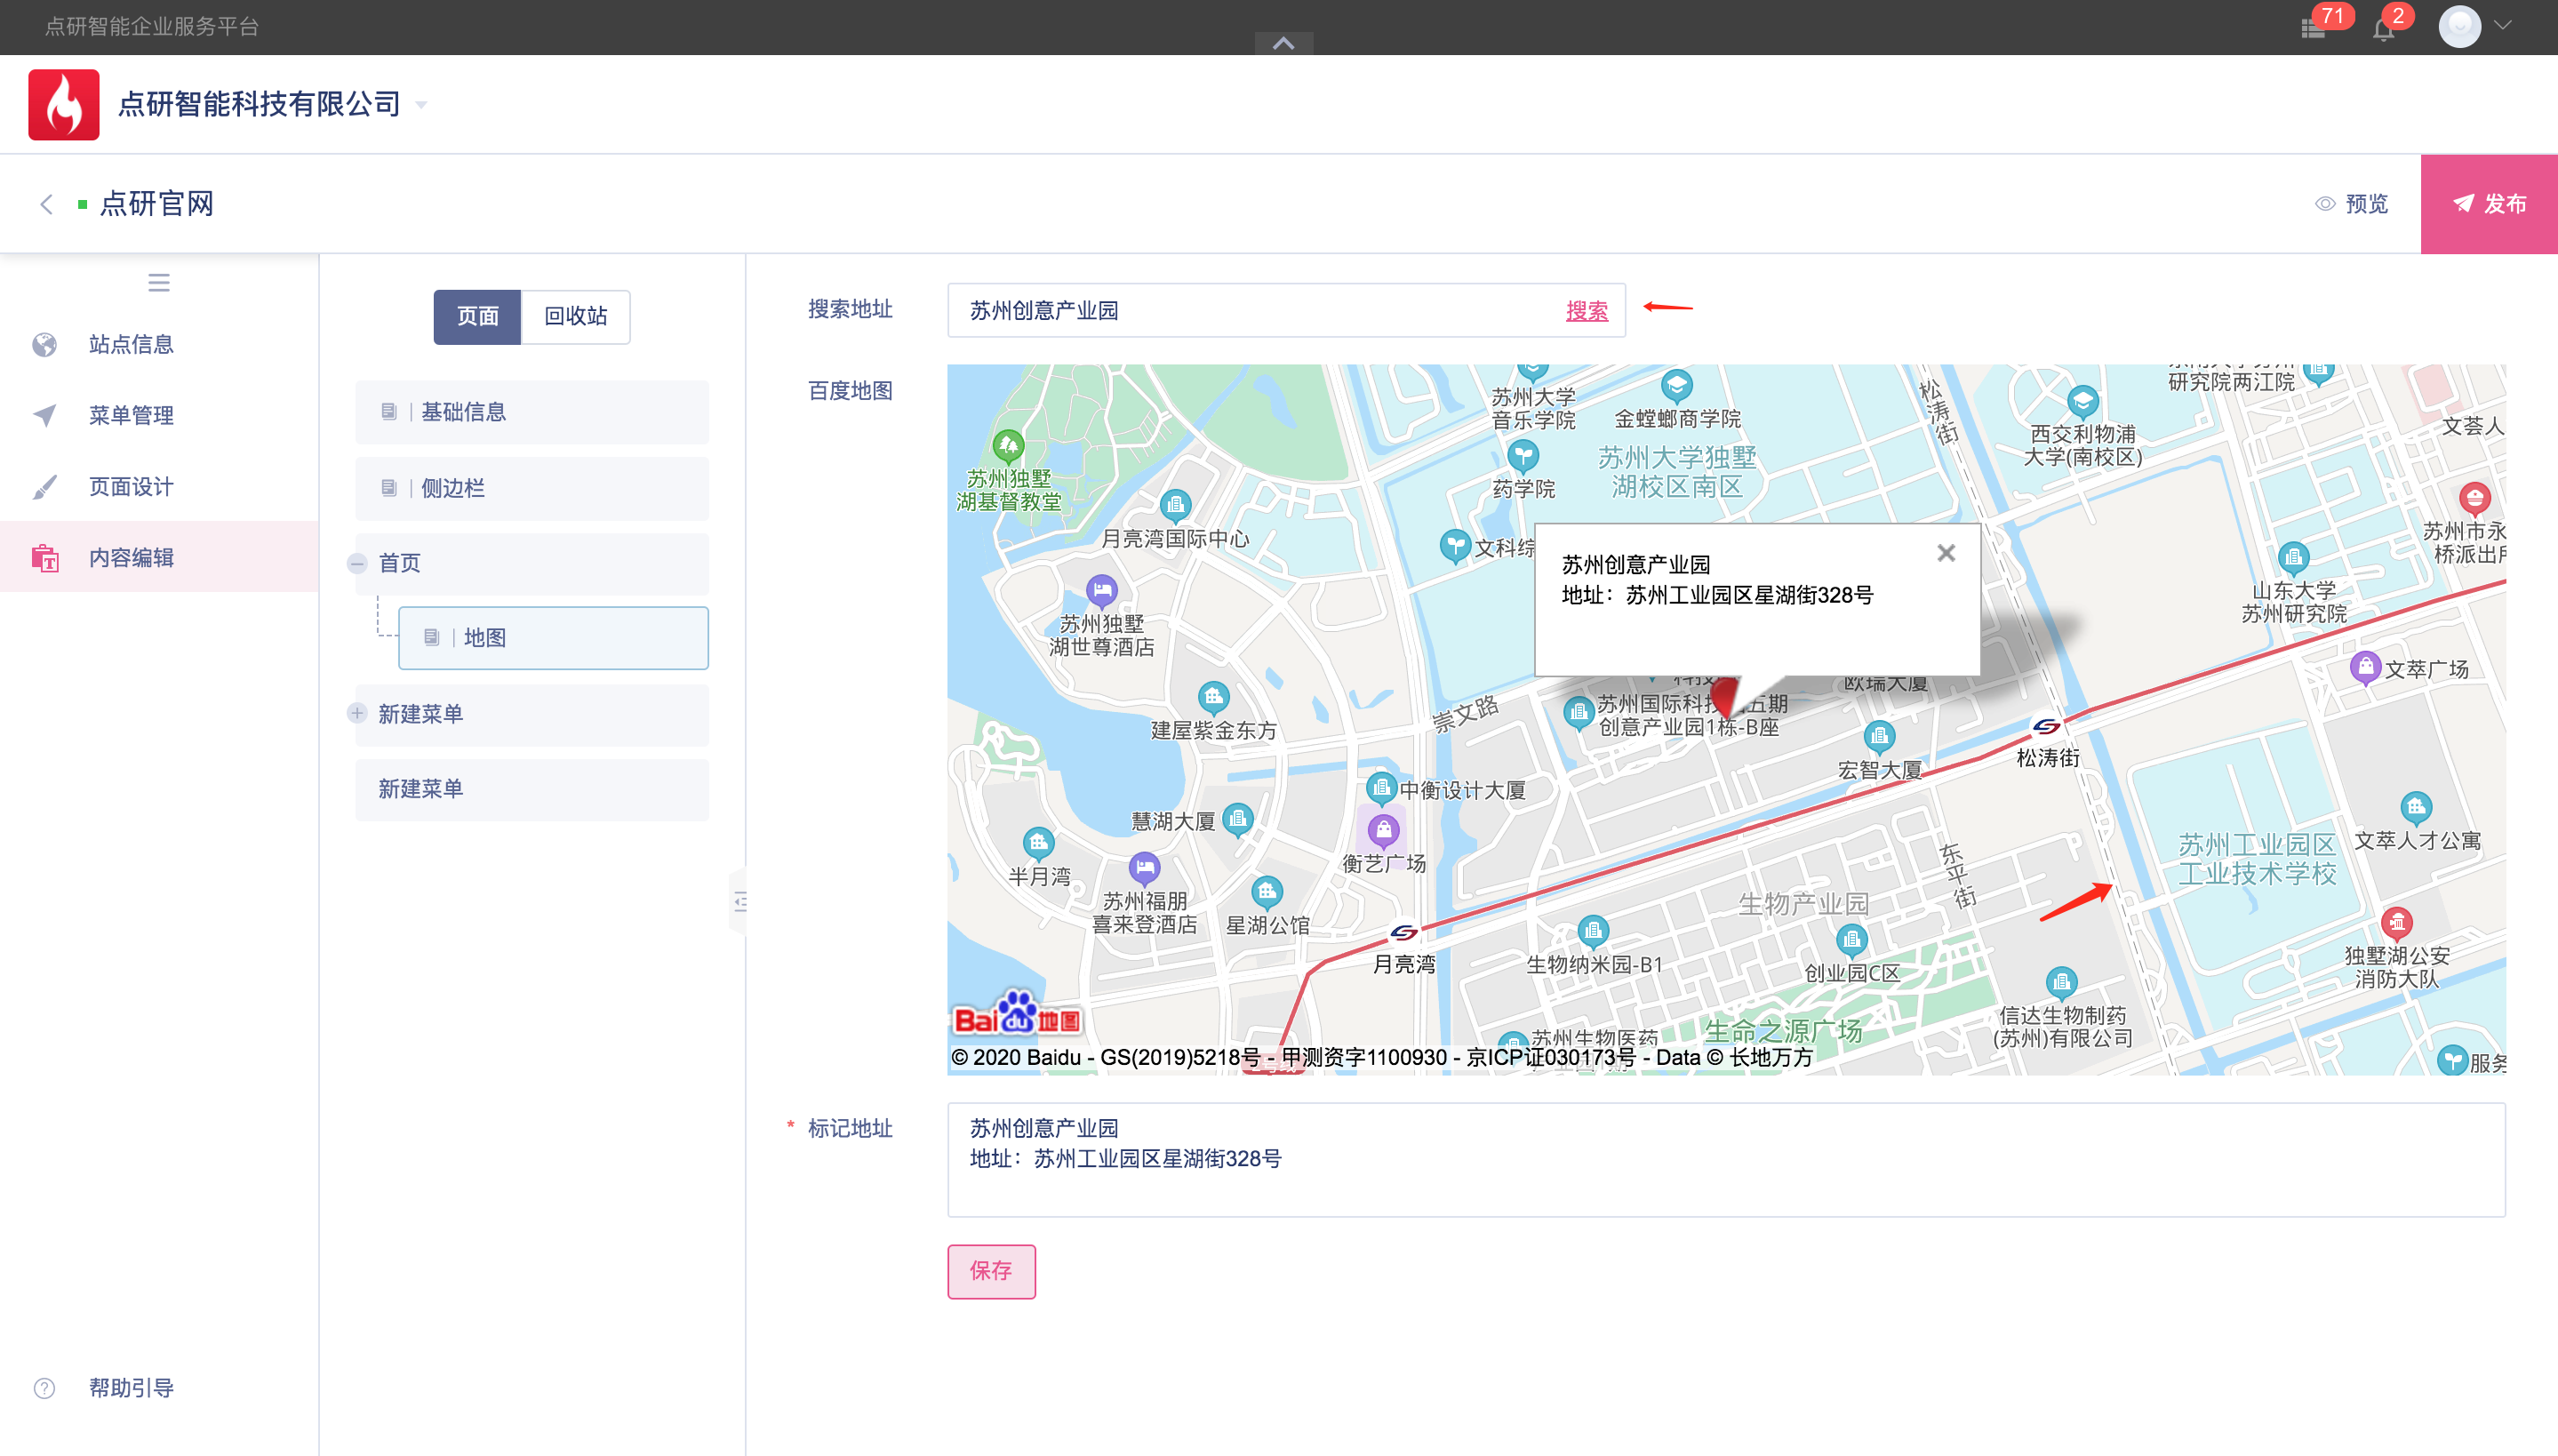This screenshot has width=2558, height=1456.
Task: Click the 山东大学苏州研究院 building icon
Action: tap(2293, 557)
